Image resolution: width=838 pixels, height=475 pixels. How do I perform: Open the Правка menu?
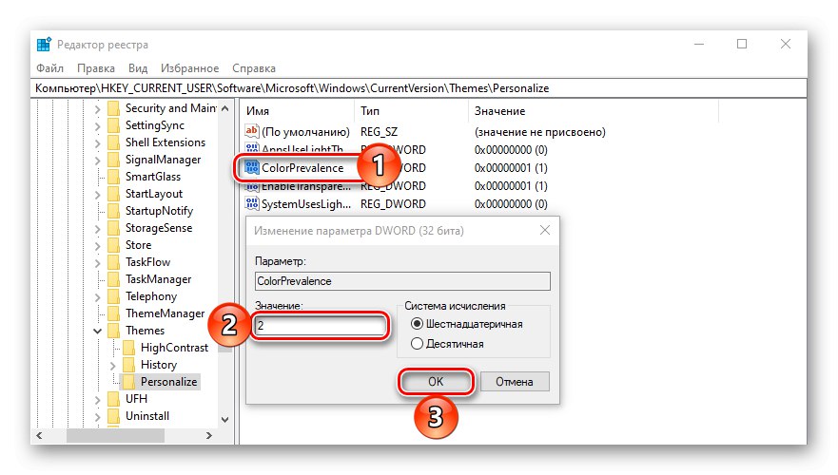point(96,68)
